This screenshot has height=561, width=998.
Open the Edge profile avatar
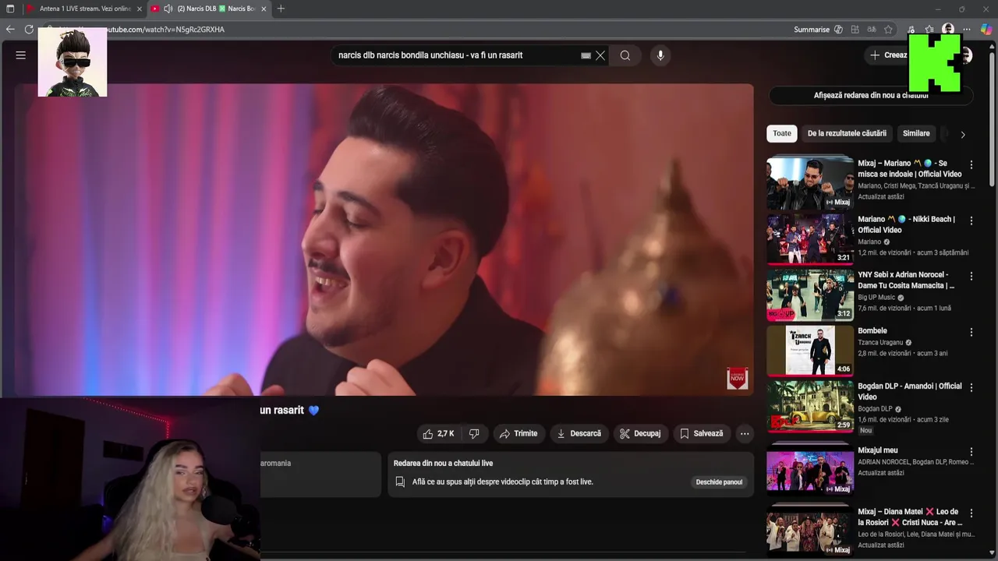[x=948, y=30]
